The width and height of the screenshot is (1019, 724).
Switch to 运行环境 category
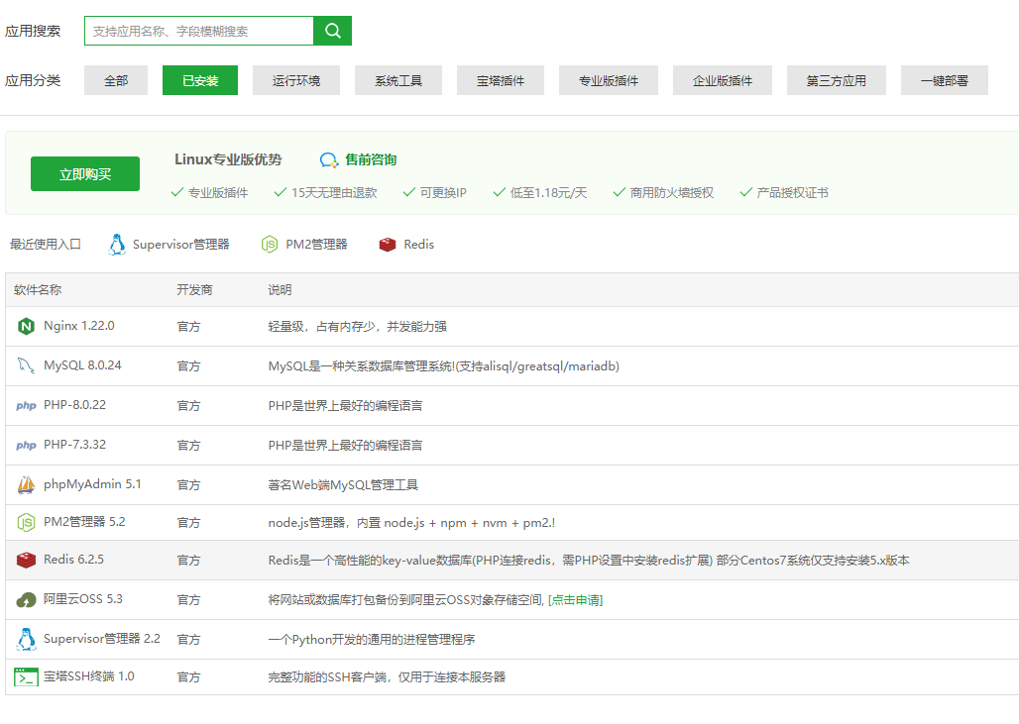(x=296, y=80)
